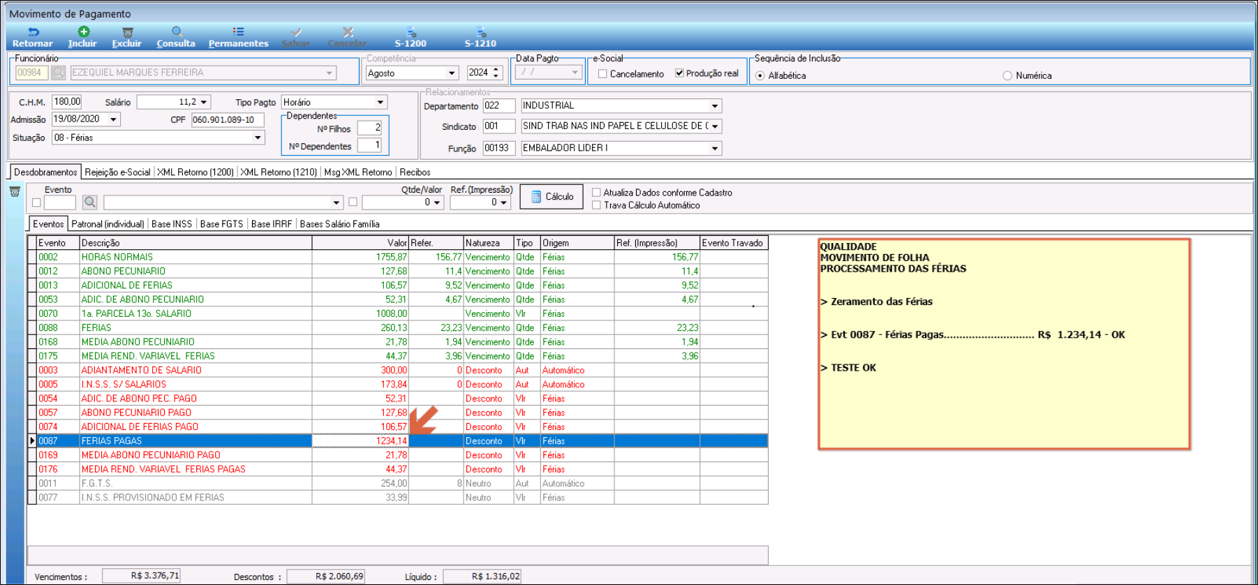Screen dimensions: 1258x585
Task: Open Msg XML Retorno tab
Action: (x=358, y=172)
